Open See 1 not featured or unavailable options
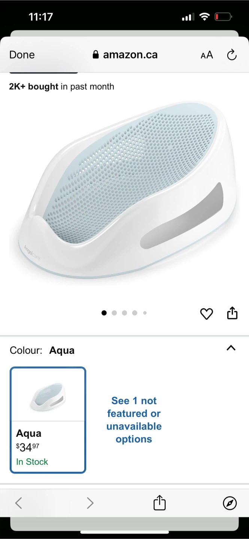 pyautogui.click(x=134, y=420)
